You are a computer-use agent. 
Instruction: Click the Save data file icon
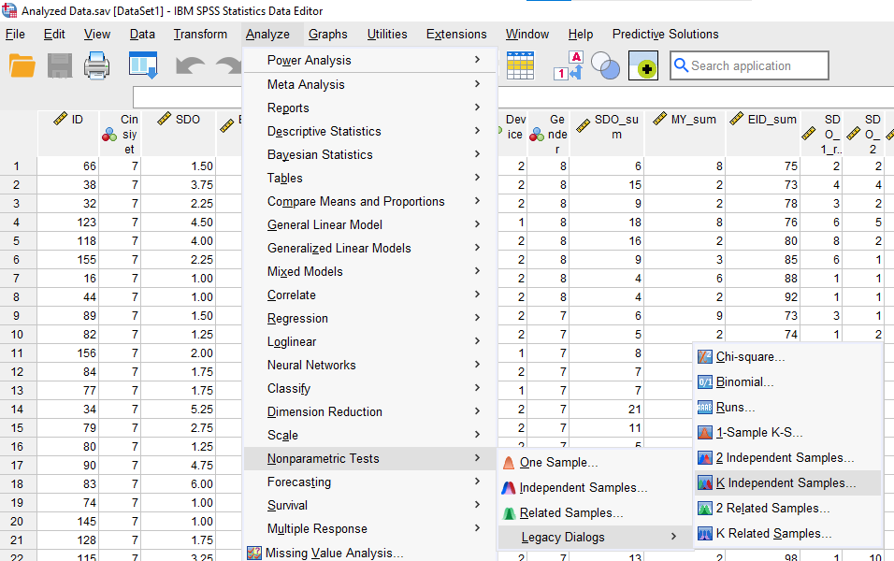pyautogui.click(x=60, y=65)
